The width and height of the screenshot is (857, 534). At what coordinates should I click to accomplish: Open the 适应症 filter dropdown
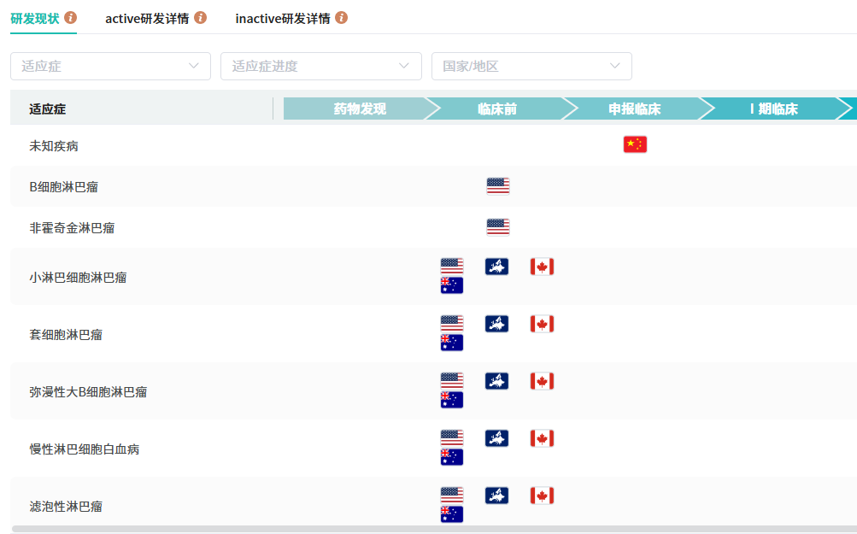pyautogui.click(x=110, y=66)
